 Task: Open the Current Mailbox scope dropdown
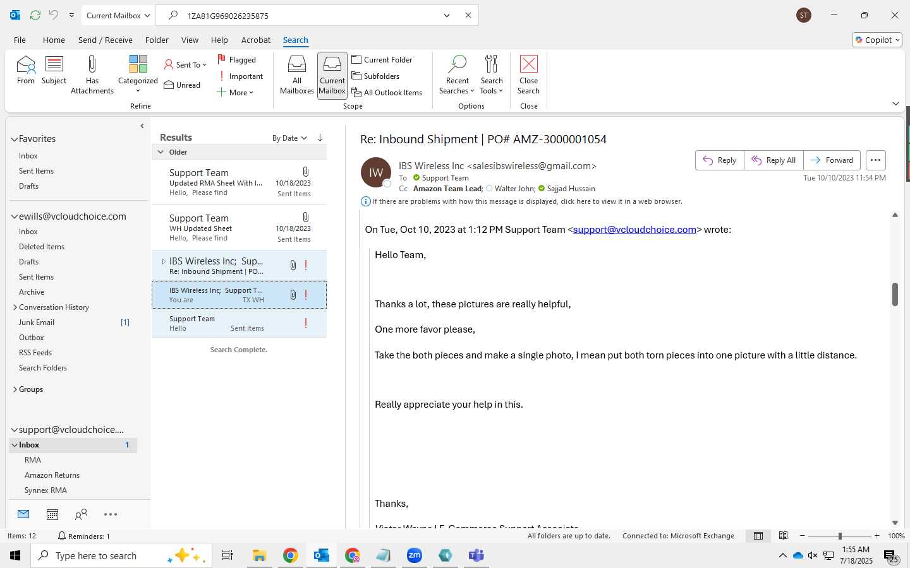(118, 15)
